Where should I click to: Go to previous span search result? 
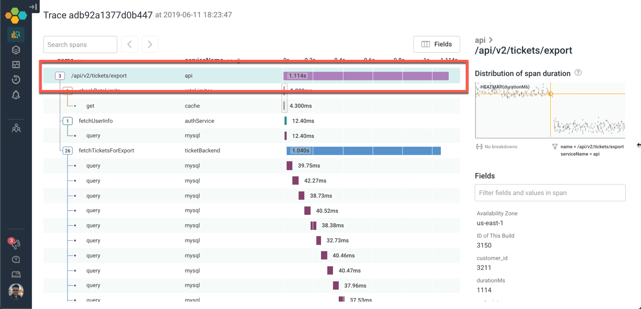pos(130,45)
